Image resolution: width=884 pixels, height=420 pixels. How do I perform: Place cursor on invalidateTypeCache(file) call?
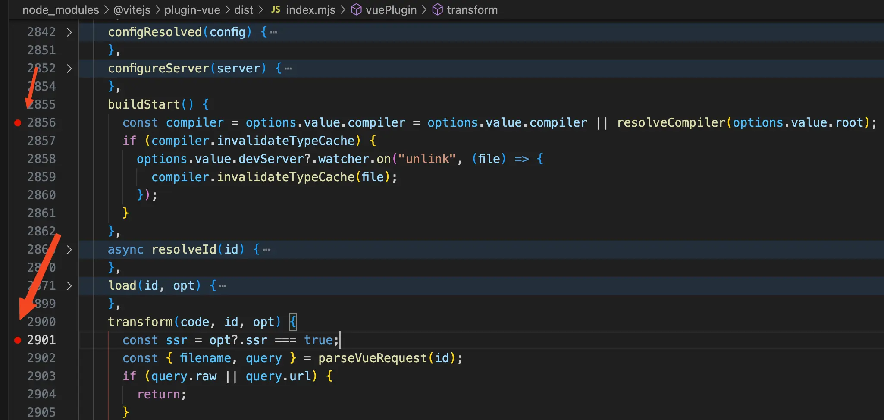tap(285, 177)
